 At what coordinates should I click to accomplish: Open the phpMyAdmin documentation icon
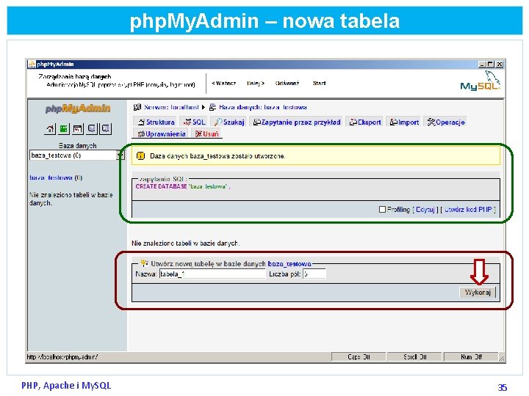(91, 128)
